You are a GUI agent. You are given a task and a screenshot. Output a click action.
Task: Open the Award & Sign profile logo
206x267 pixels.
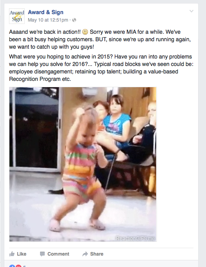coord(17,16)
